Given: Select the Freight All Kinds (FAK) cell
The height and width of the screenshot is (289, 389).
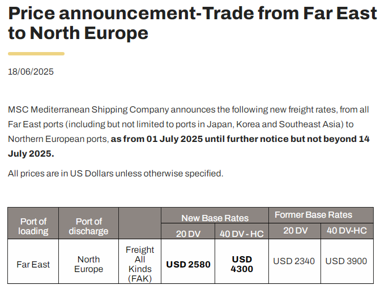Looking at the screenshot, I should (x=140, y=264).
